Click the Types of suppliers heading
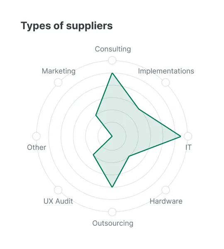 67,26
